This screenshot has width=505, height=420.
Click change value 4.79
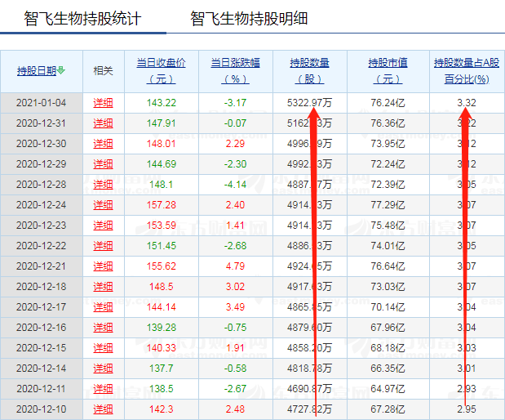(236, 266)
